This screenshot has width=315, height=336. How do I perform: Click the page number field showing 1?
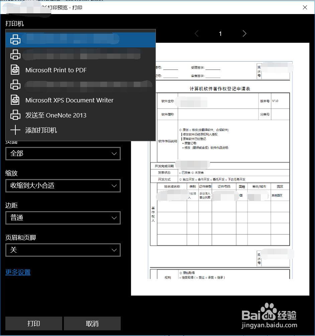tap(220, 33)
